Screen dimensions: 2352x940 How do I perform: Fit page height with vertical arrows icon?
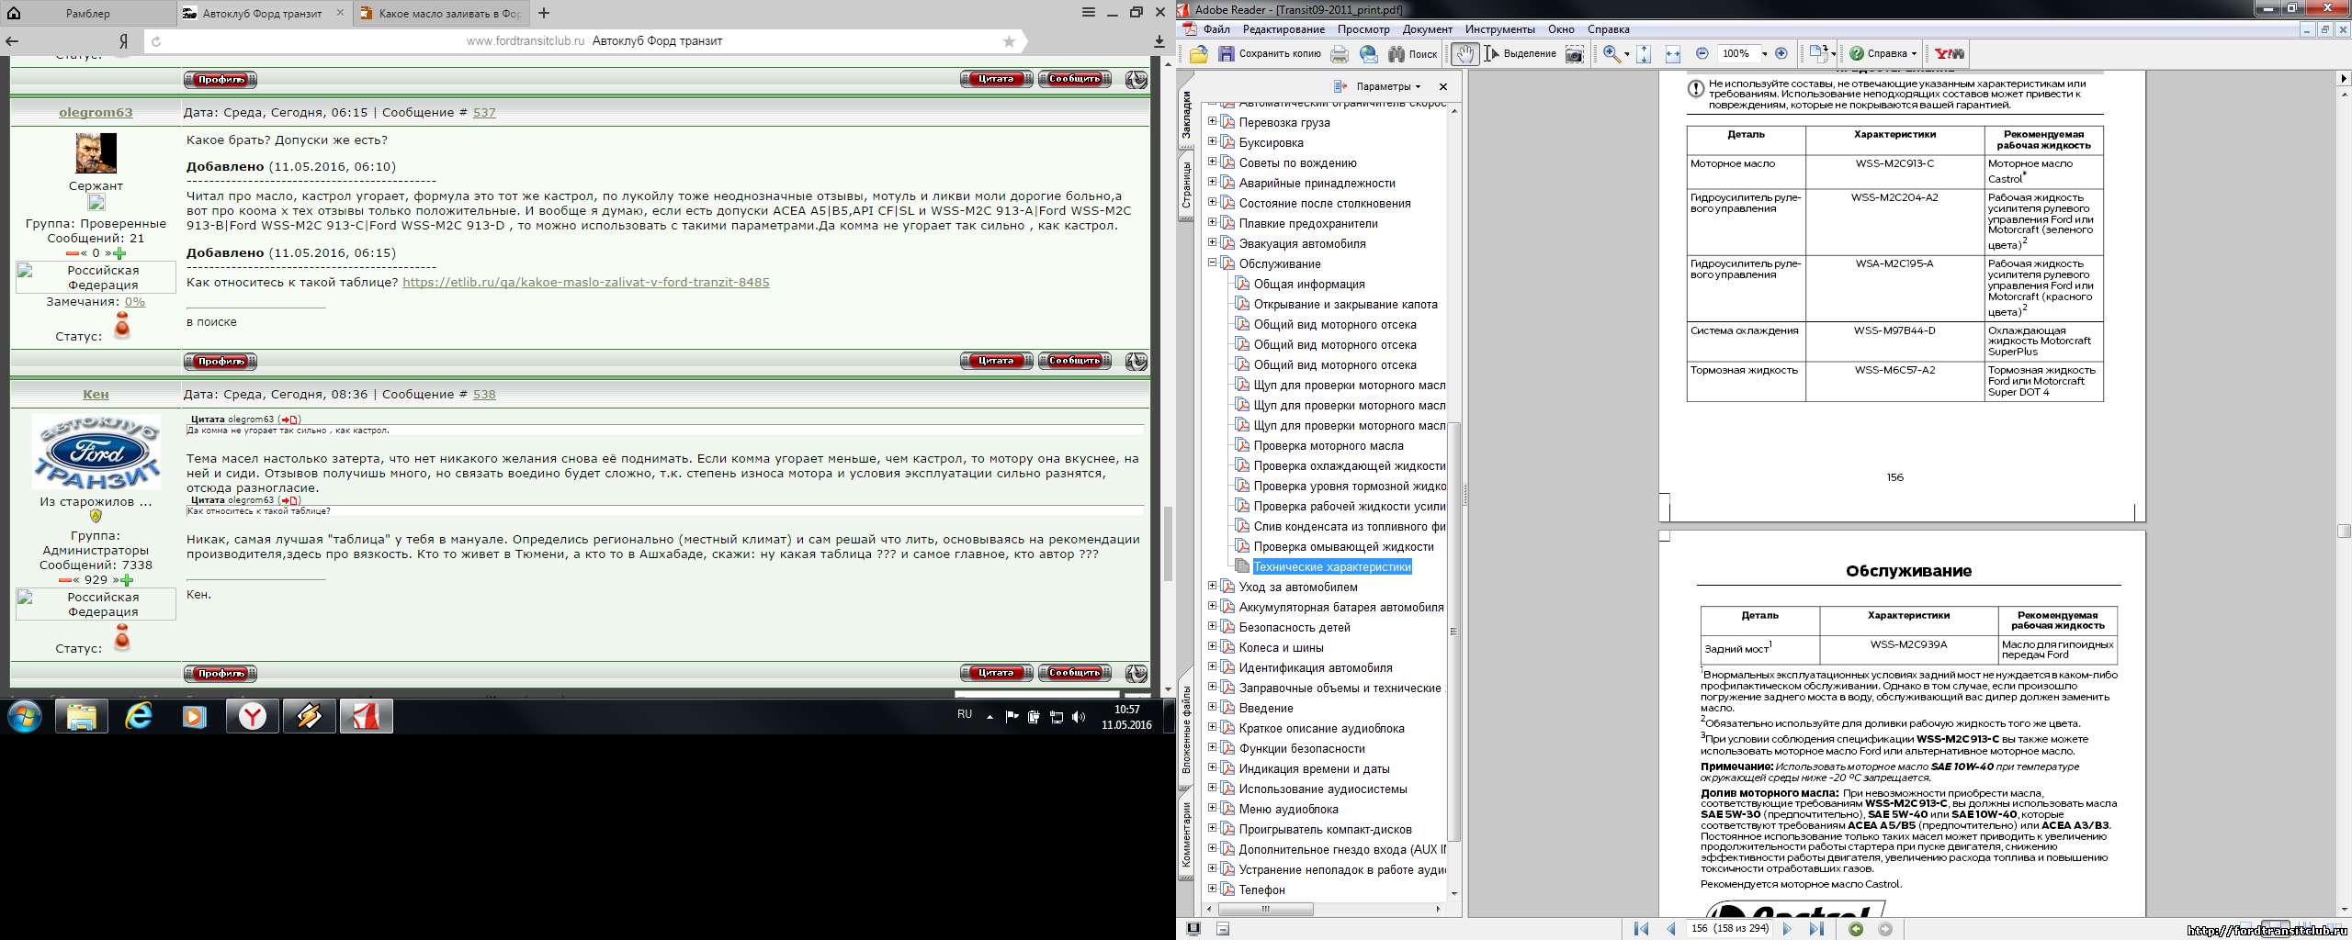tap(1645, 54)
